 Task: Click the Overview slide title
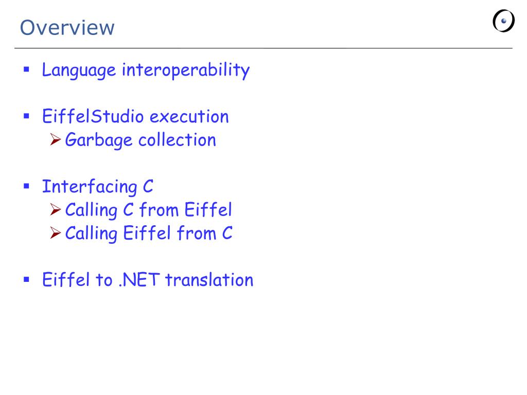67,28
